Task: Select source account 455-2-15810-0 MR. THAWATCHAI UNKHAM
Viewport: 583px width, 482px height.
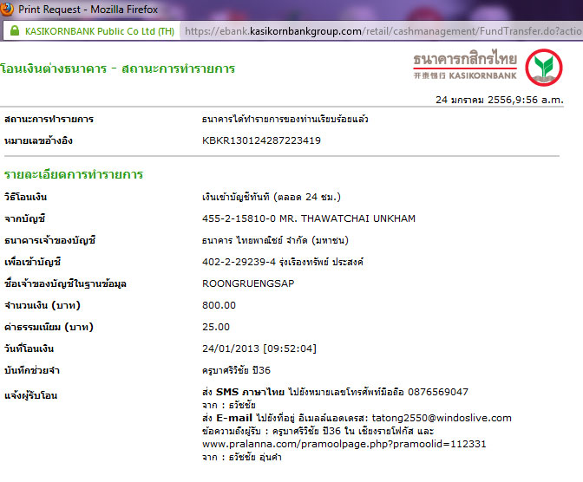Action: (x=309, y=218)
